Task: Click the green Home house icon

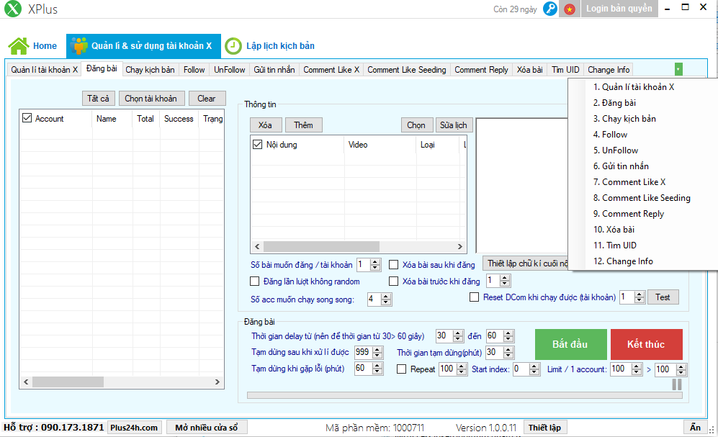Action: [18, 46]
